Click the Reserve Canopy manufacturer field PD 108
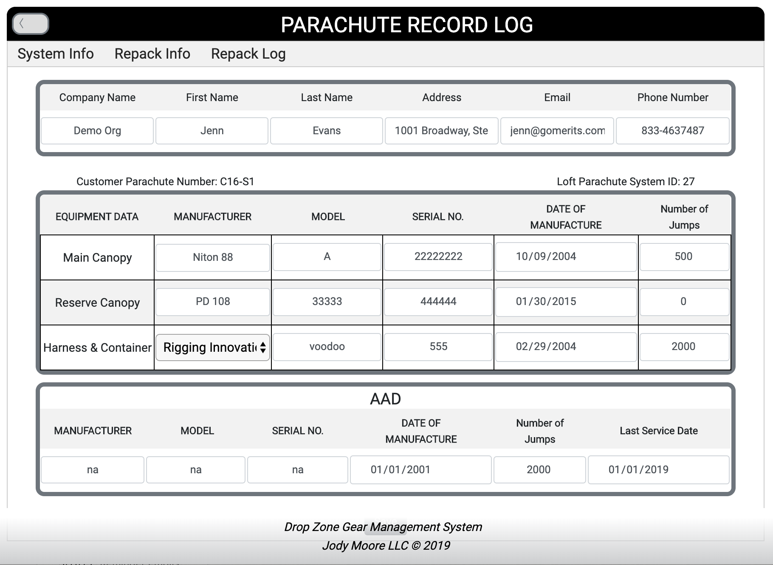Viewport: 773px width, 565px height. tap(213, 302)
